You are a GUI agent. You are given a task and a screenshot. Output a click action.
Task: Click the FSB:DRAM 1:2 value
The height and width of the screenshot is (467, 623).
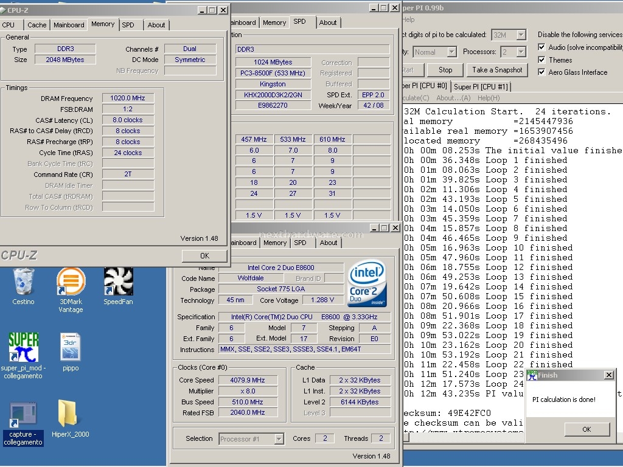pos(128,109)
